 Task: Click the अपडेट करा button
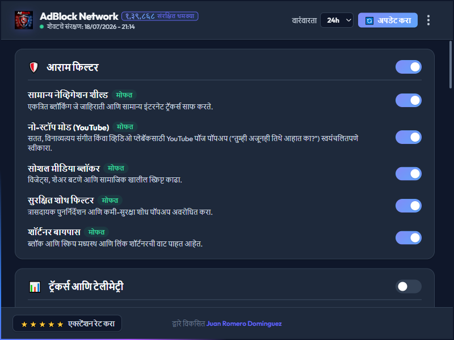388,20
